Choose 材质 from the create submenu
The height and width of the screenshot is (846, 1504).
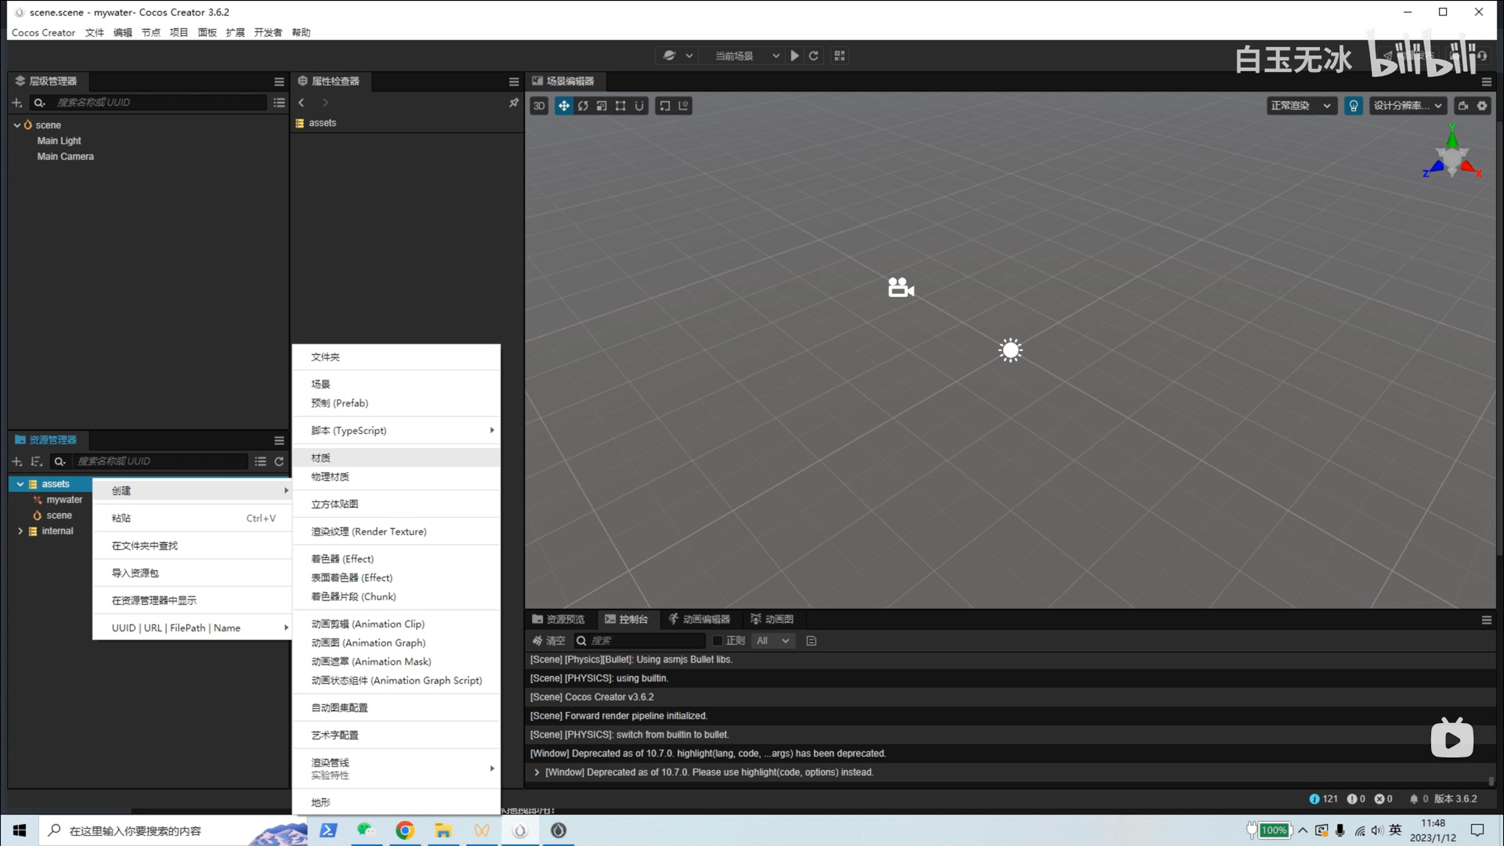[x=320, y=457]
